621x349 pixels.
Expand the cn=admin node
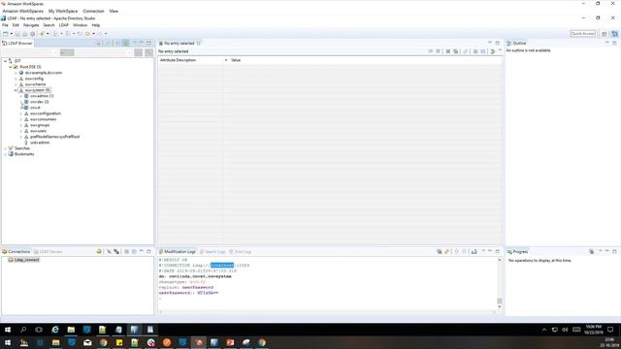click(x=21, y=96)
